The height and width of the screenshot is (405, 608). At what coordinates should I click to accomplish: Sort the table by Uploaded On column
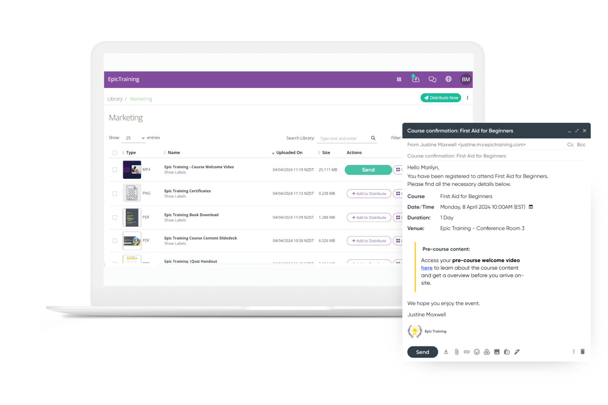tap(287, 153)
